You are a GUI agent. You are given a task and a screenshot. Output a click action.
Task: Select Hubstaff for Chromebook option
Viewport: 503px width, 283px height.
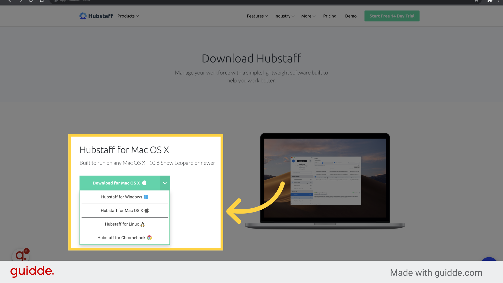coord(125,238)
